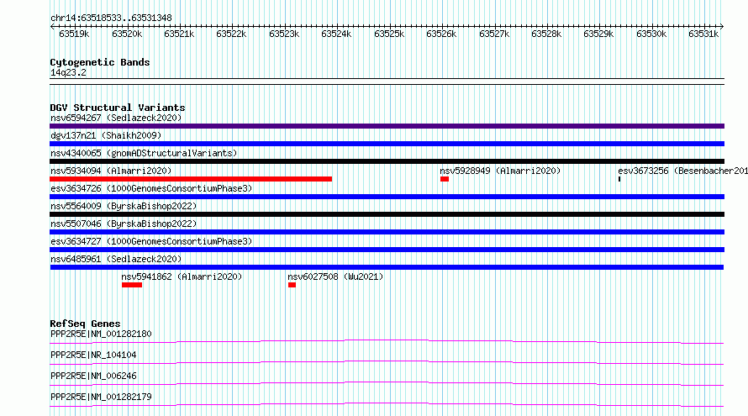
Task: Open the nsv6485961 (Sedlazeck2020) label
Action: coord(116,259)
